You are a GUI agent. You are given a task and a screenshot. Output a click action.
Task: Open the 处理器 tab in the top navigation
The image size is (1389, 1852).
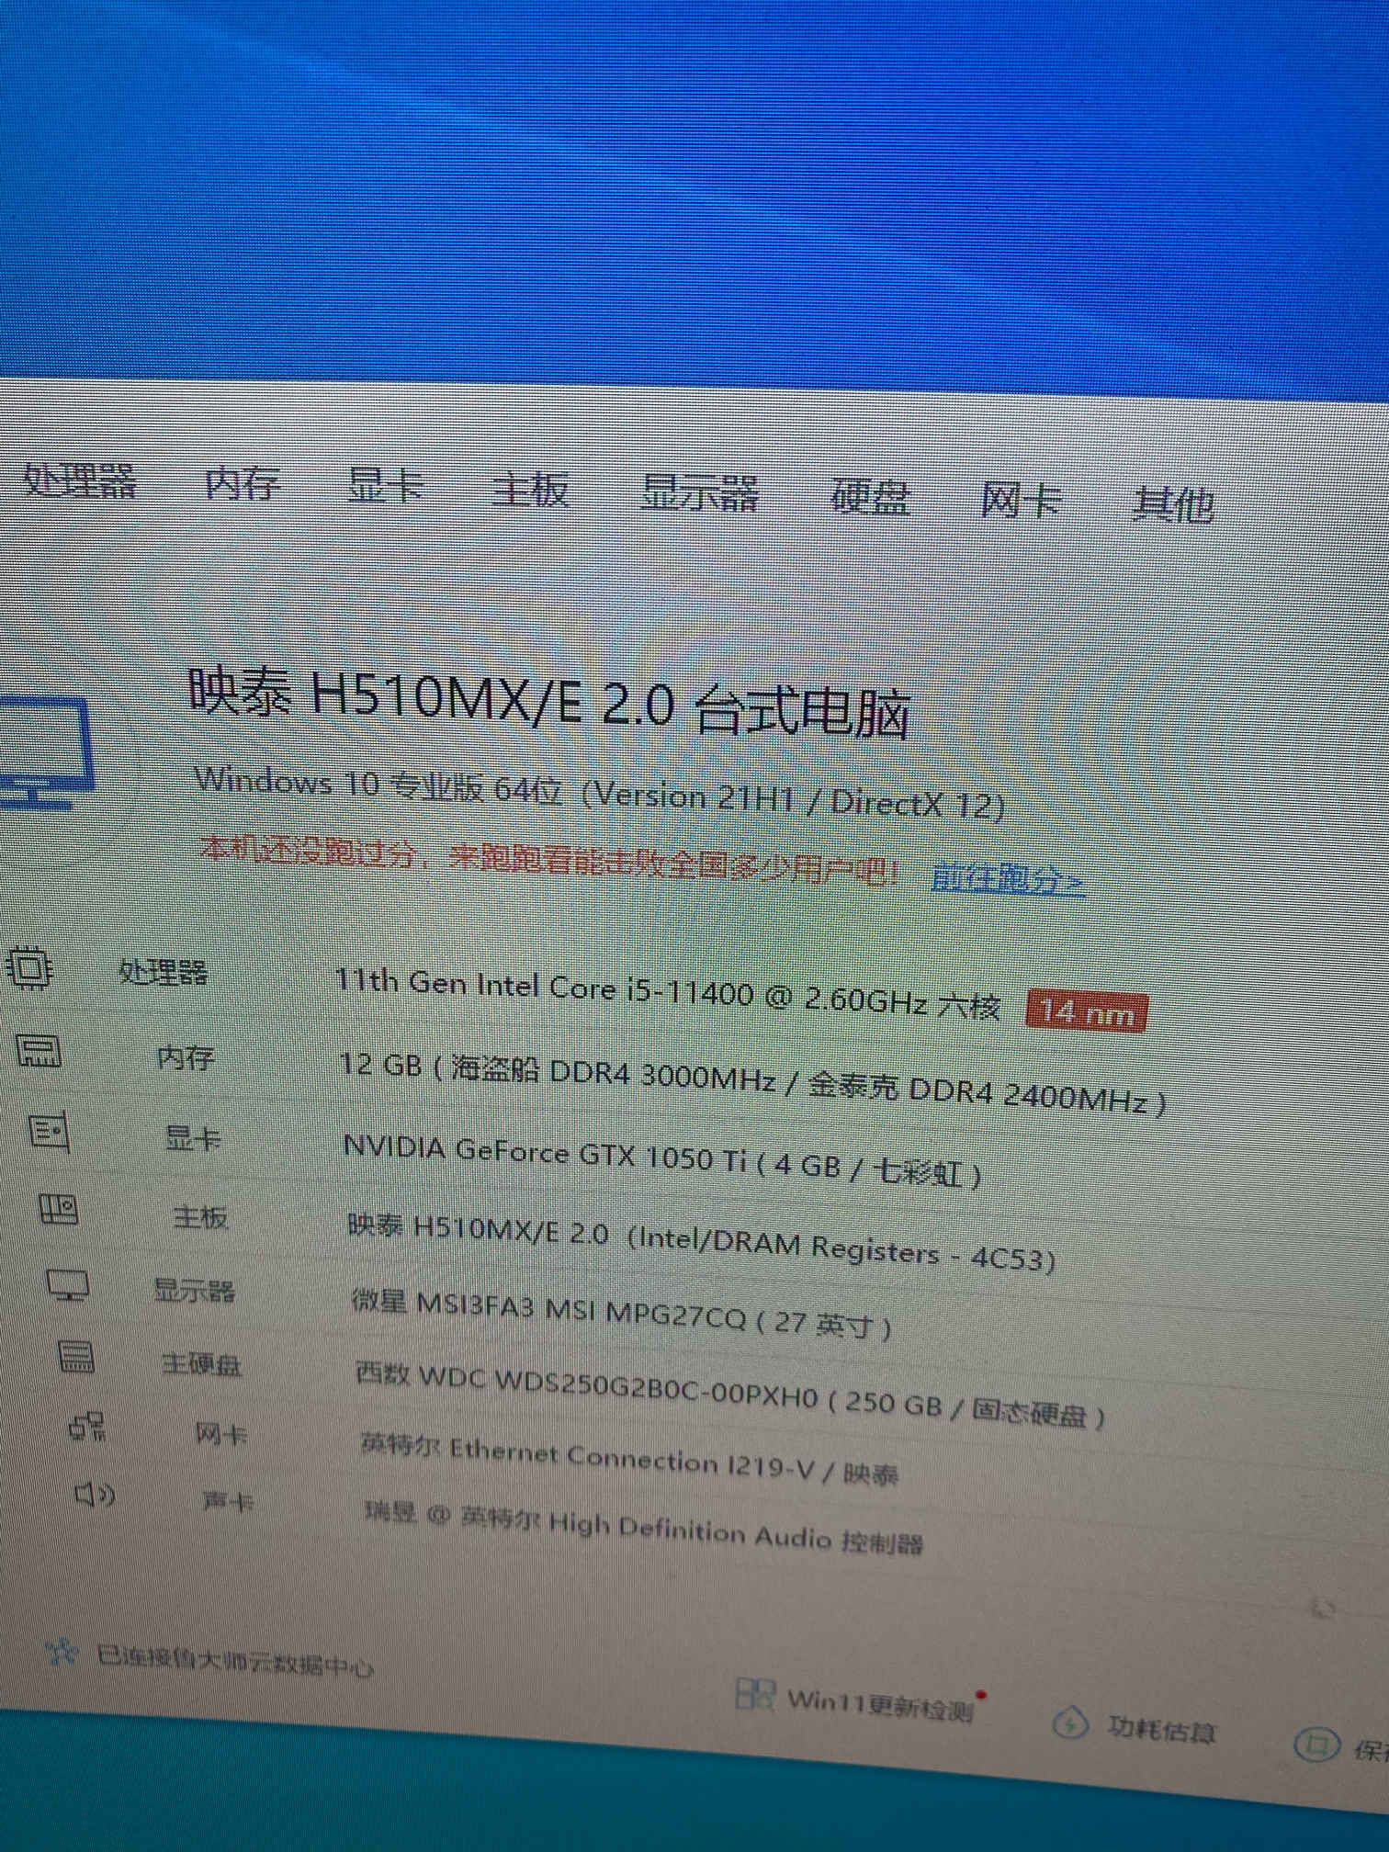[x=80, y=480]
